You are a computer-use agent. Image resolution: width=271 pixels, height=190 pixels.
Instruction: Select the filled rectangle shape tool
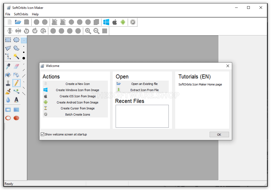(16, 110)
